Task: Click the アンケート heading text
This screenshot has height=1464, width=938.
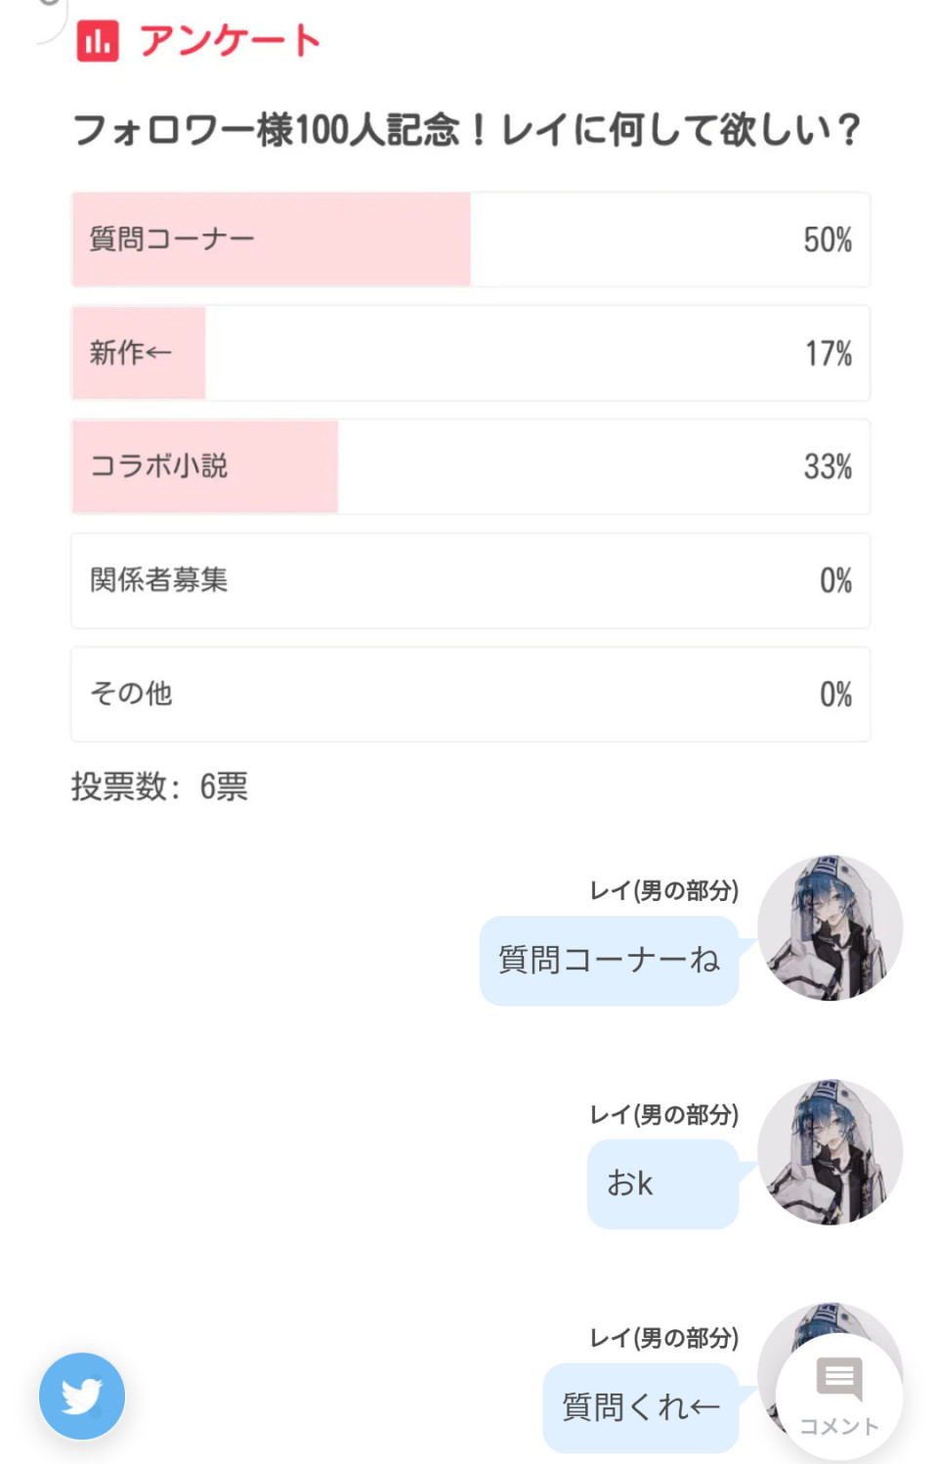Action: click(230, 41)
